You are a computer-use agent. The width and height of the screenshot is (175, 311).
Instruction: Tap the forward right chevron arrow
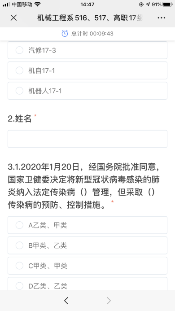point(109,301)
